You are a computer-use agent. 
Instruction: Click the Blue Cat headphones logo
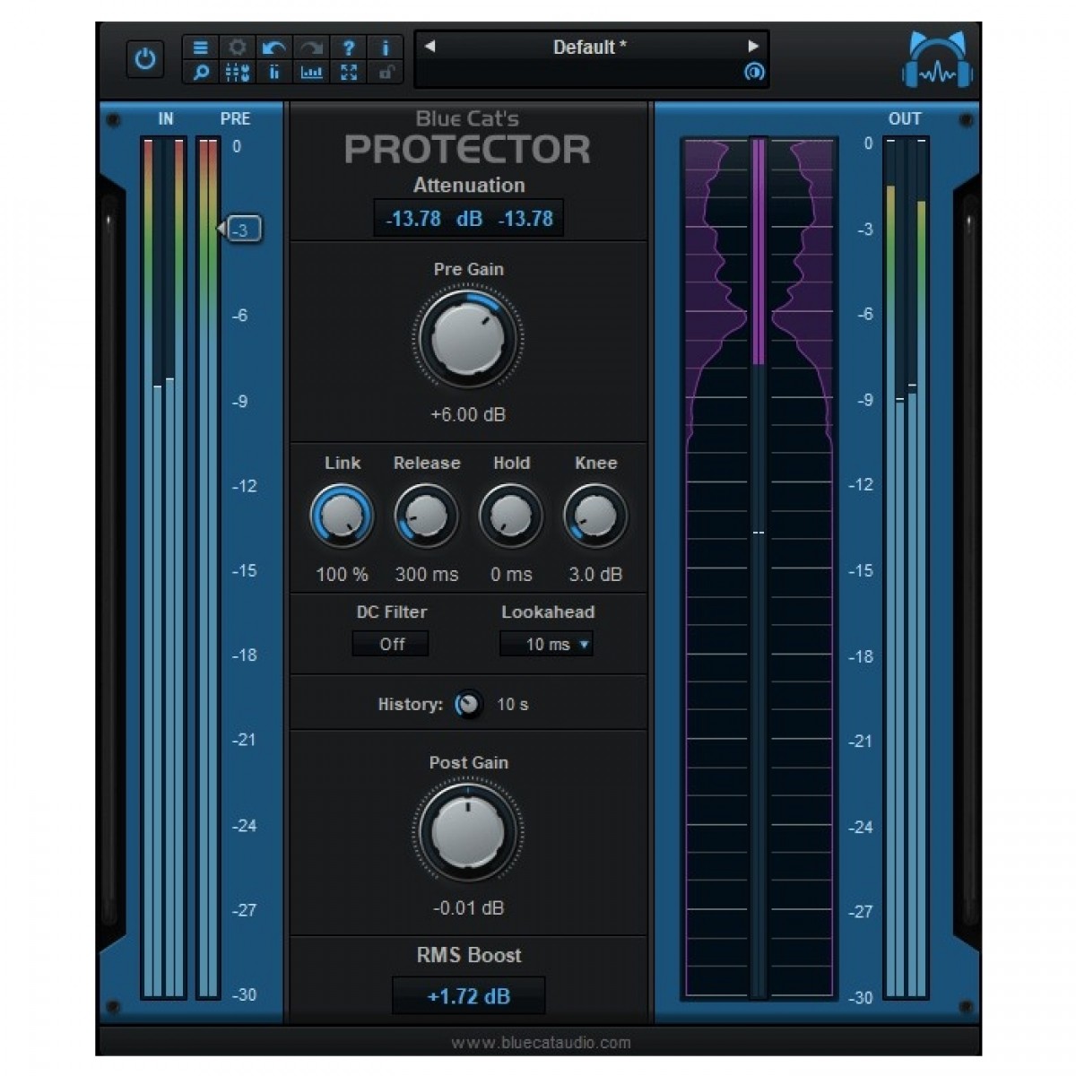click(937, 61)
